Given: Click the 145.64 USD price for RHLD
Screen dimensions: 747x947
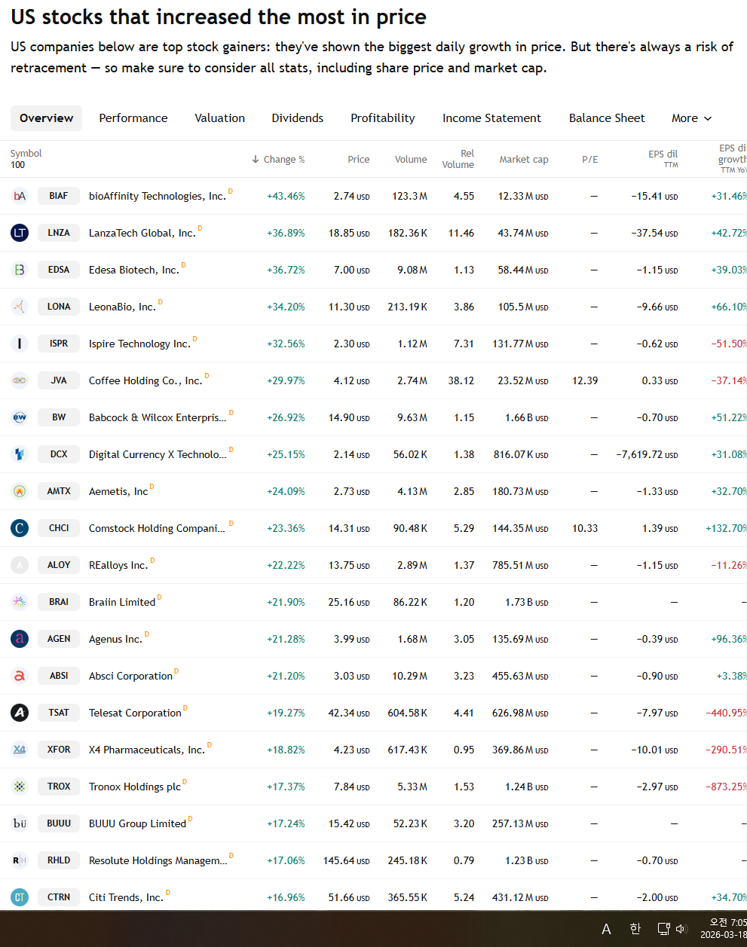Looking at the screenshot, I should coord(347,860).
